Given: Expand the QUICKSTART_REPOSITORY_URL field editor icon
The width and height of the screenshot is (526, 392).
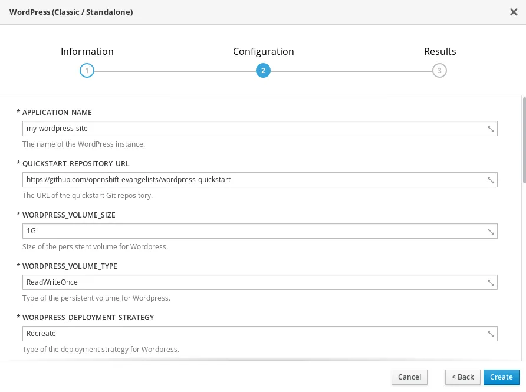Looking at the screenshot, I should [490, 180].
